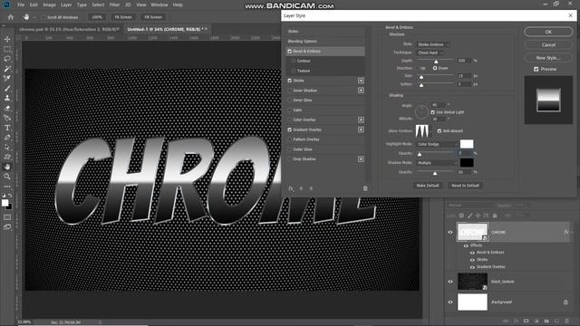The height and width of the screenshot is (326, 580).
Task: Select the Eyedropper tool
Action: pos(7,79)
